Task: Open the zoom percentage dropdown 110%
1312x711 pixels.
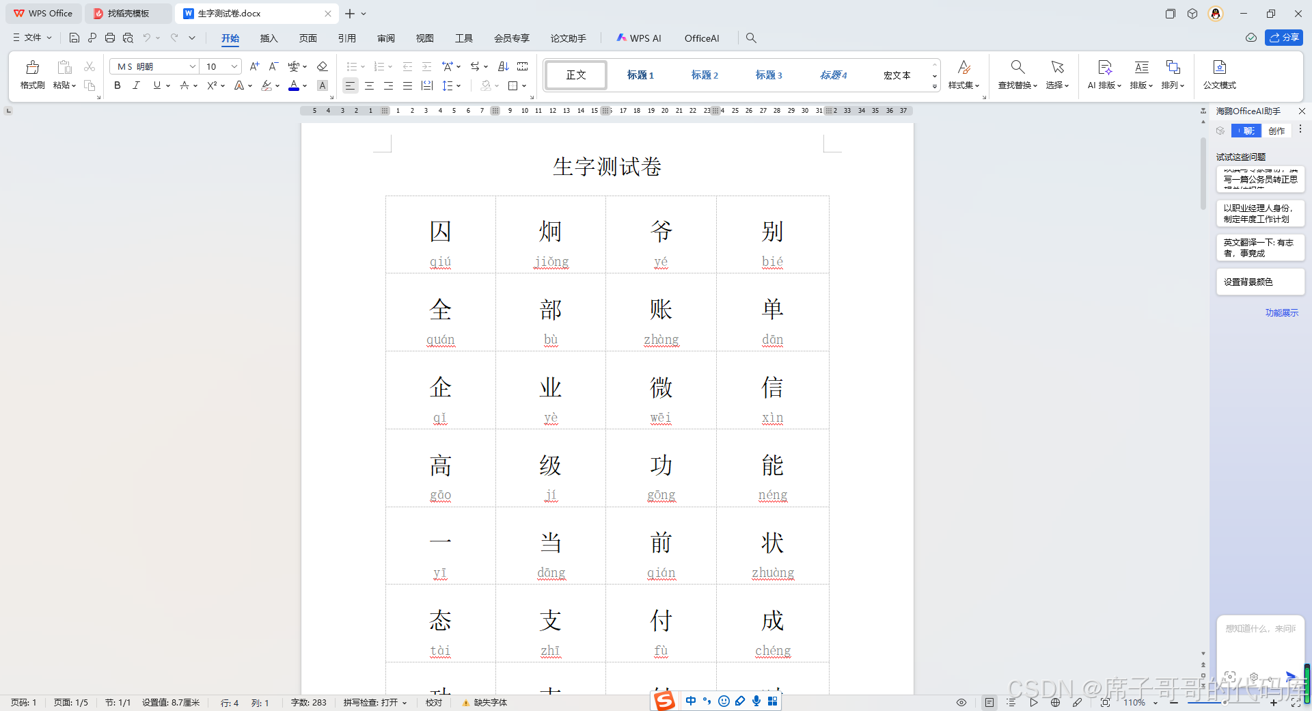Action: point(1156,703)
